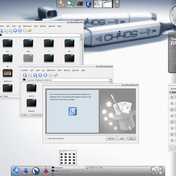Expand location bar dropdown in front Konqueror window

coord(111,80)
